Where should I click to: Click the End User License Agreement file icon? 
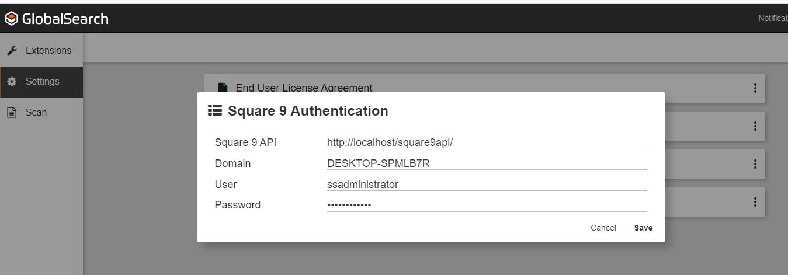pyautogui.click(x=223, y=88)
